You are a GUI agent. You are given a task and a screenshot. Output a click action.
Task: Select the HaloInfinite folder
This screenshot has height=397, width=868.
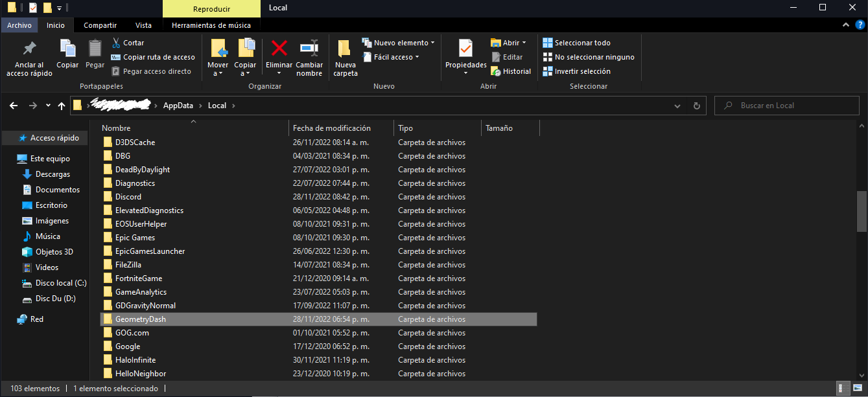(x=135, y=360)
